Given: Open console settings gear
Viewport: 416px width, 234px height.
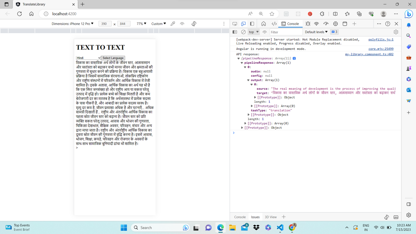Looking at the screenshot, I should (396, 32).
